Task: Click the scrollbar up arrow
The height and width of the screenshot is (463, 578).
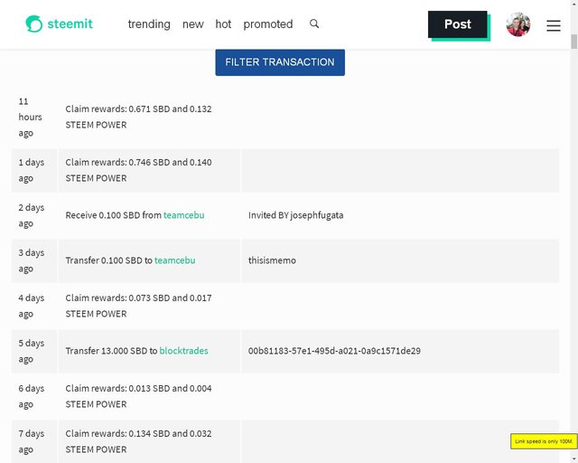Action: [574, 3]
